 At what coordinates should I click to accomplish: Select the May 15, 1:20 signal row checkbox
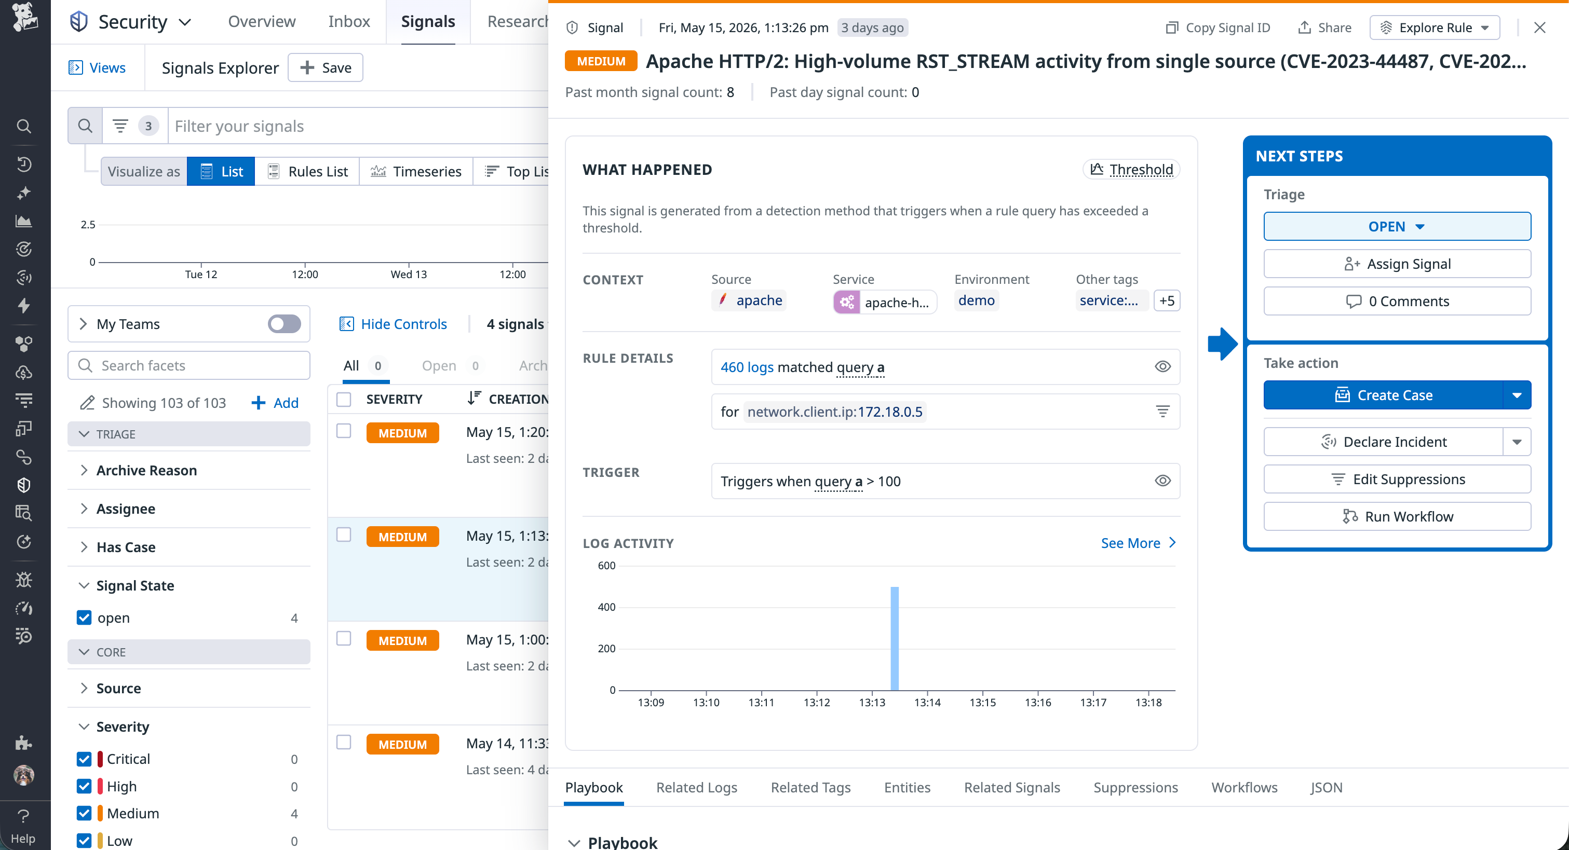(x=344, y=431)
